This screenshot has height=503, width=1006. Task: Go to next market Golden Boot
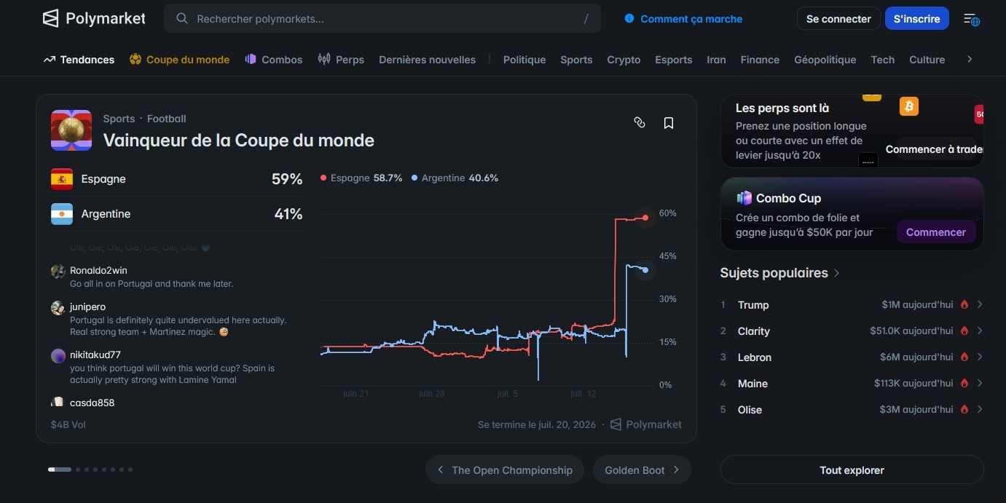tap(642, 470)
